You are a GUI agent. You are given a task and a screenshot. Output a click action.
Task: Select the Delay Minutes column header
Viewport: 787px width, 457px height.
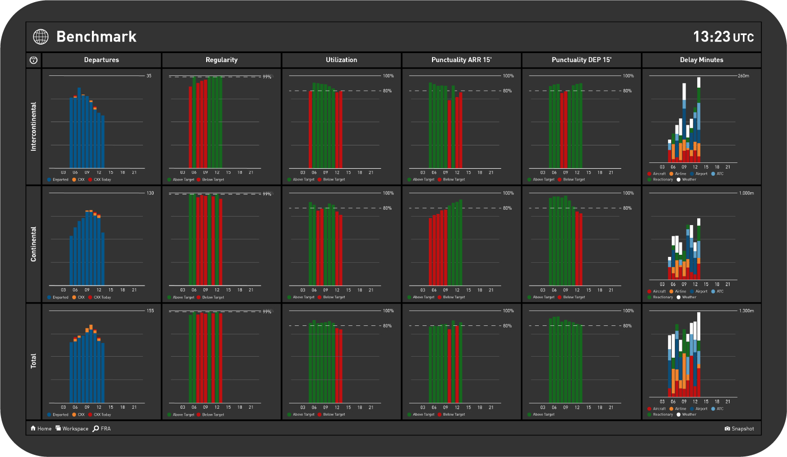(701, 60)
